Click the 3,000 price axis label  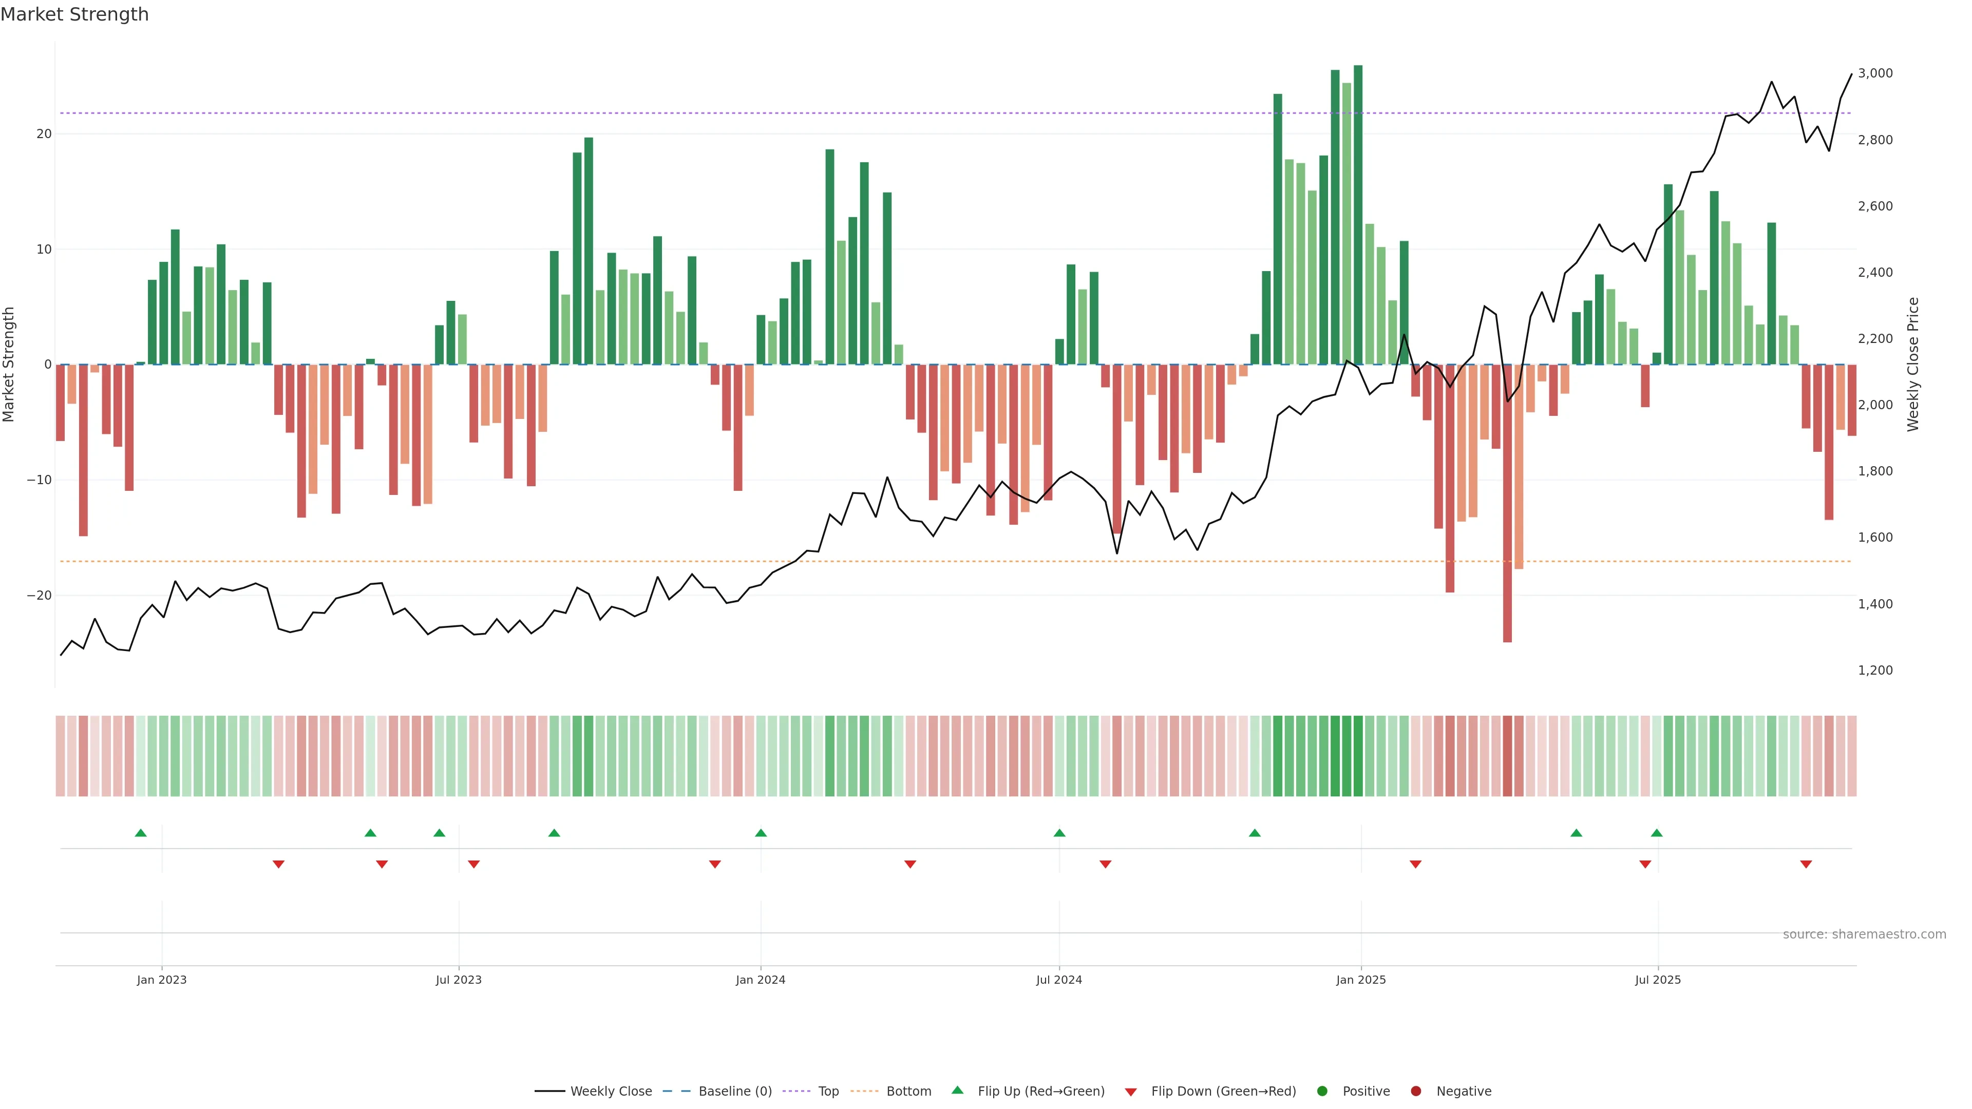[1875, 73]
